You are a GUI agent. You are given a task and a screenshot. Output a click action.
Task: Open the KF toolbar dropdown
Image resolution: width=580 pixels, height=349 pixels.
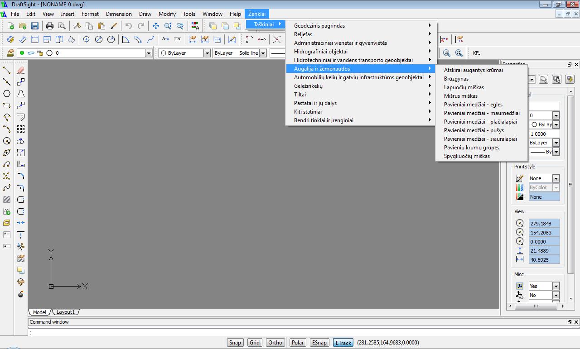click(477, 53)
